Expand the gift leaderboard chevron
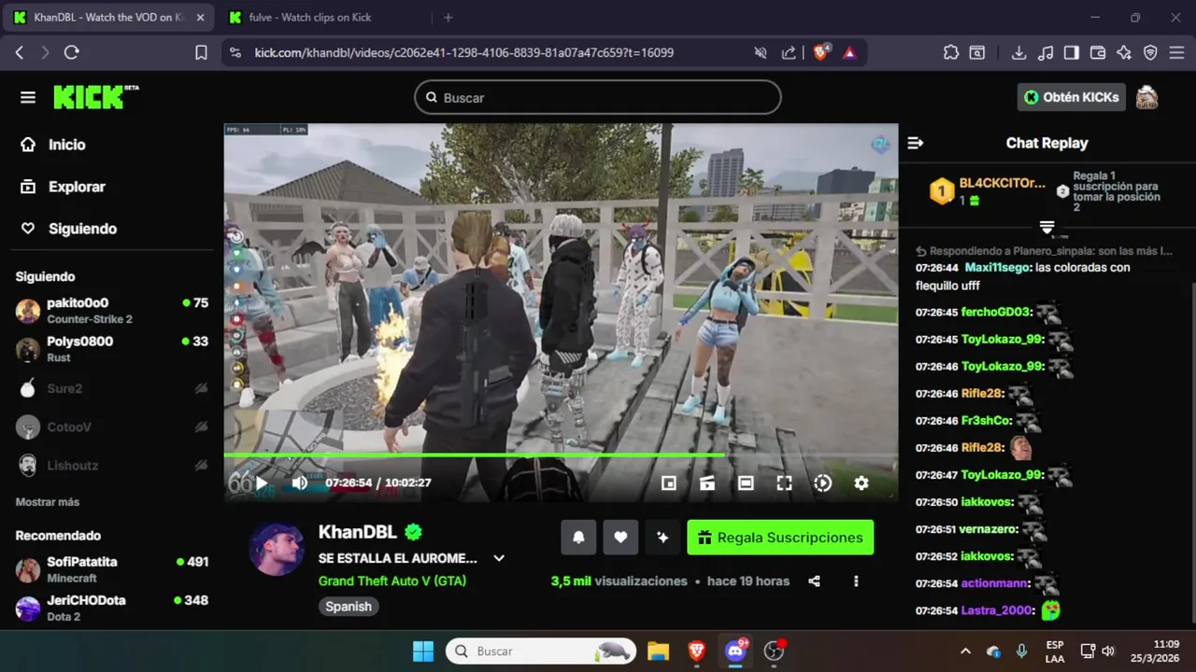The width and height of the screenshot is (1196, 672). 1046,228
